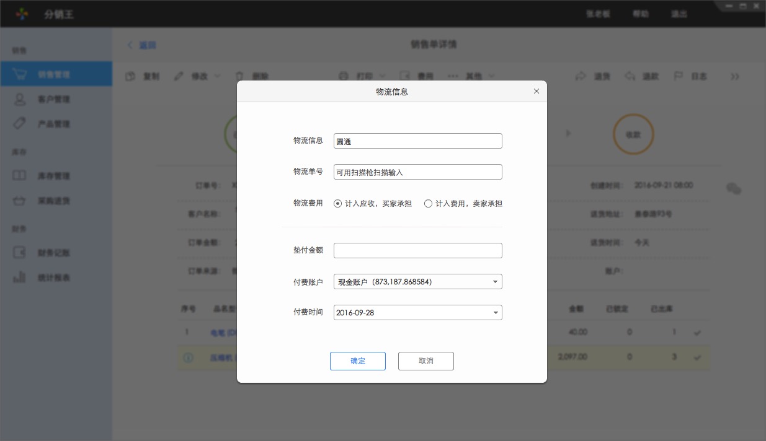Click the book icon for 库存管理
Screen dimensions: 766x441
(19, 176)
